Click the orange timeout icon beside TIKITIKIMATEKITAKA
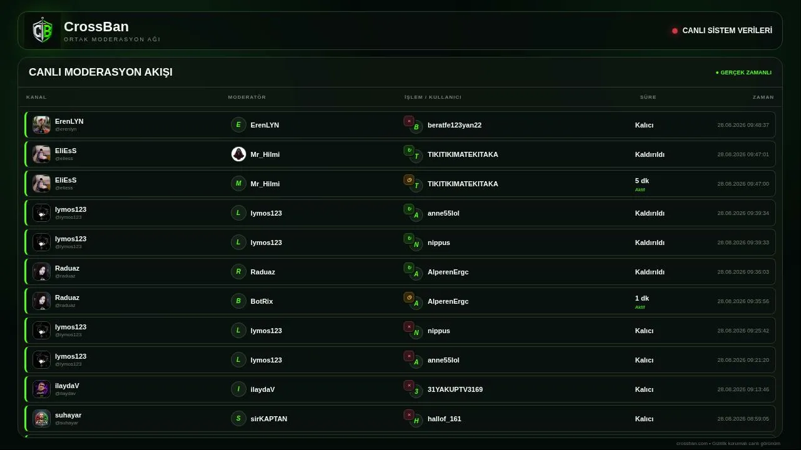The image size is (801, 450). [x=409, y=180]
